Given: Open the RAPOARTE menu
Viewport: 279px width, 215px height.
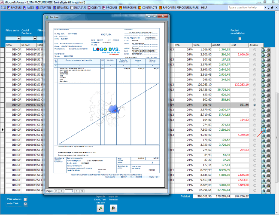Looking at the screenshot, I should tap(167, 7).
